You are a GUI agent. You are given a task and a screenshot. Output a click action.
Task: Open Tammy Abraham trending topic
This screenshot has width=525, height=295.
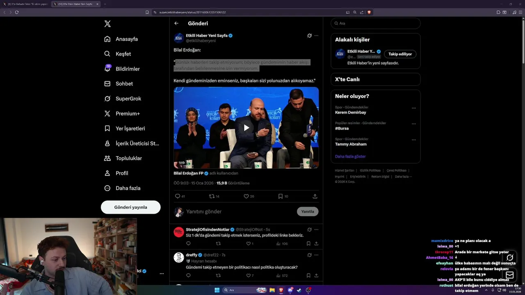pyautogui.click(x=351, y=144)
